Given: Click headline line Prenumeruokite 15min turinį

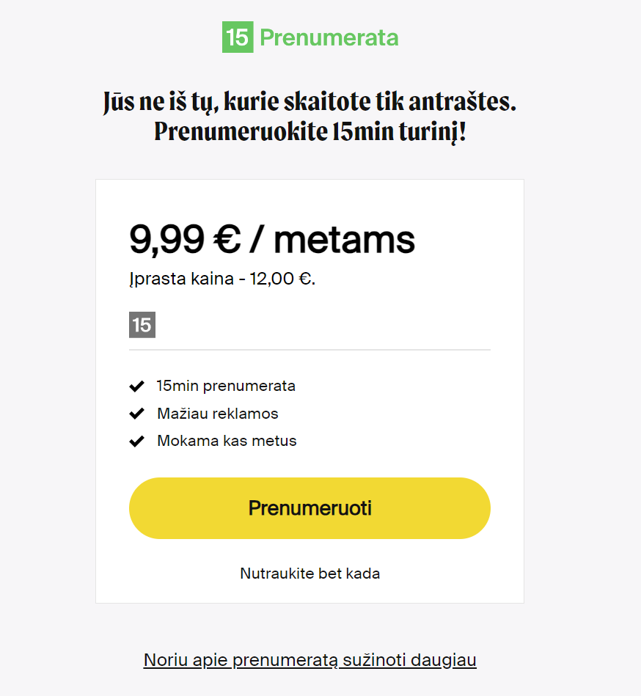Looking at the screenshot, I should pyautogui.click(x=309, y=132).
